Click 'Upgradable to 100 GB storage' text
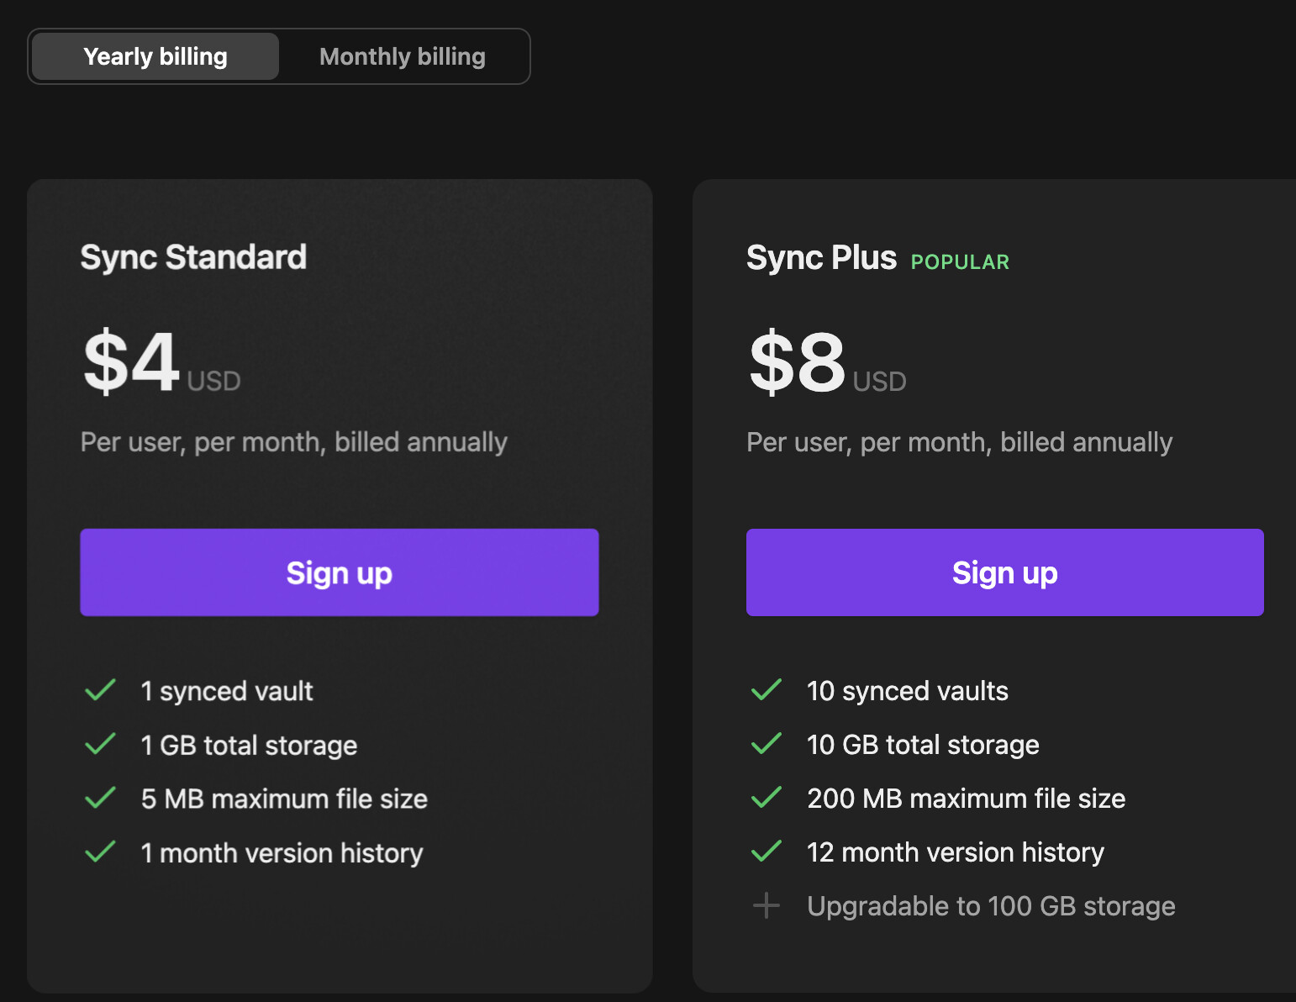The width and height of the screenshot is (1296, 1002). 991,906
